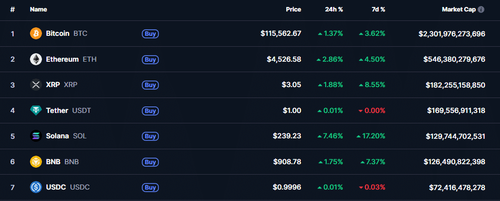Click the Solana logo icon
The width and height of the screenshot is (500, 201).
pos(36,136)
